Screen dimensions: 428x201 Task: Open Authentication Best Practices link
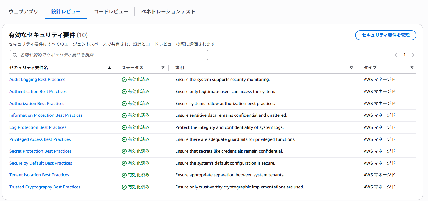[x=38, y=92]
